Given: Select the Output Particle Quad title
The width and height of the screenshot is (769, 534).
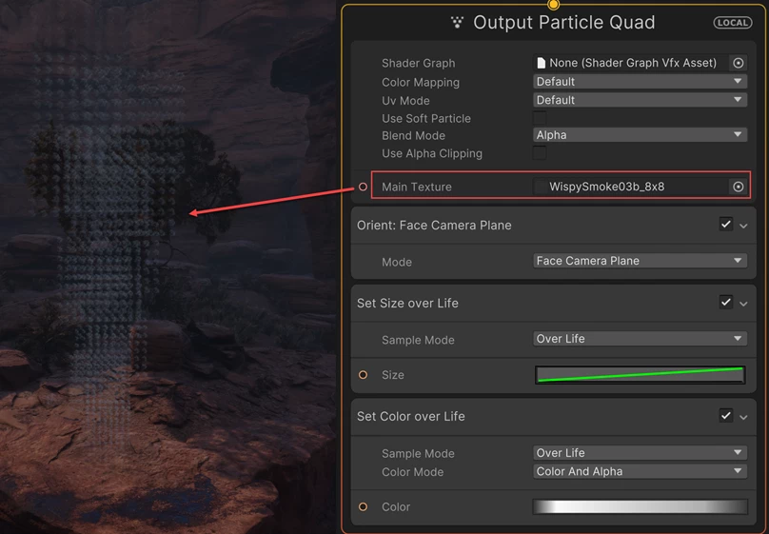Looking at the screenshot, I should point(564,23).
